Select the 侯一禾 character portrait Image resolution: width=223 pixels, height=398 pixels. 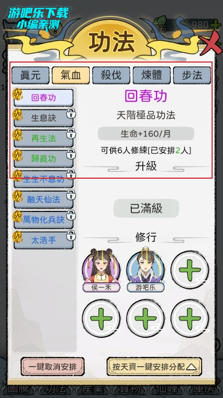[x=102, y=269]
